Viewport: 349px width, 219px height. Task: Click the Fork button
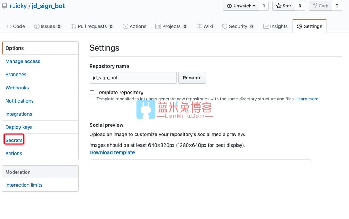320,6
